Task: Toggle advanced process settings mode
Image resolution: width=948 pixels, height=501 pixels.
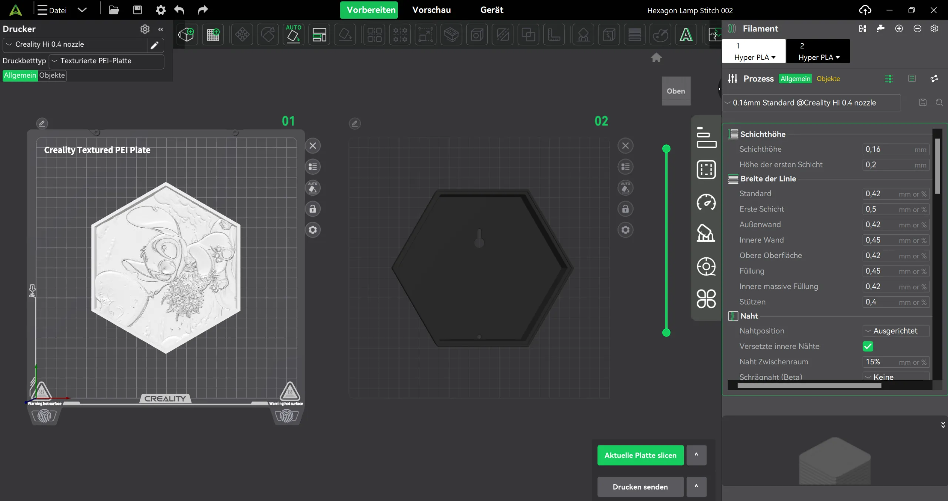Action: pyautogui.click(x=888, y=79)
